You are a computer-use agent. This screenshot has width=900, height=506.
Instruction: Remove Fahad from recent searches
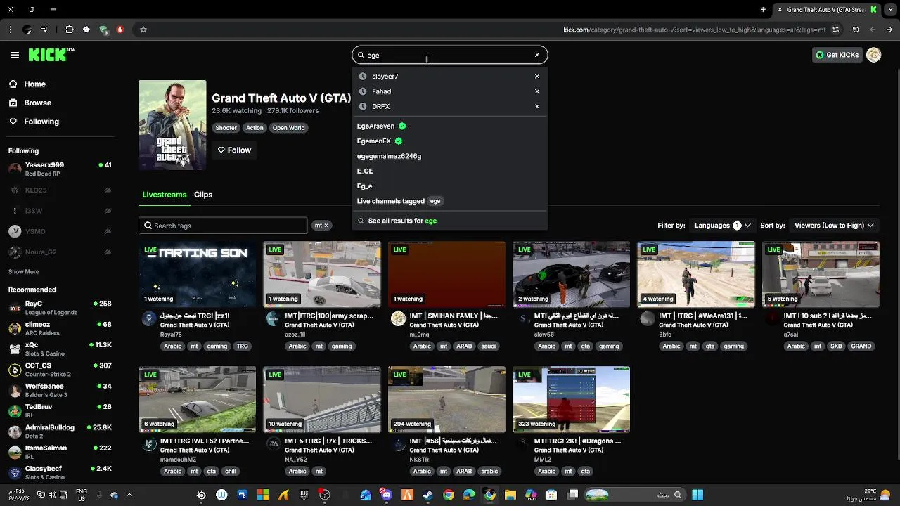coord(537,91)
